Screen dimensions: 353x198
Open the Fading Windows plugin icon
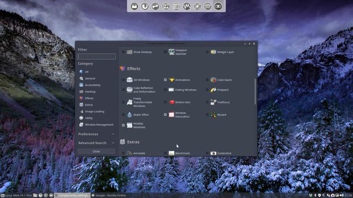point(172,90)
